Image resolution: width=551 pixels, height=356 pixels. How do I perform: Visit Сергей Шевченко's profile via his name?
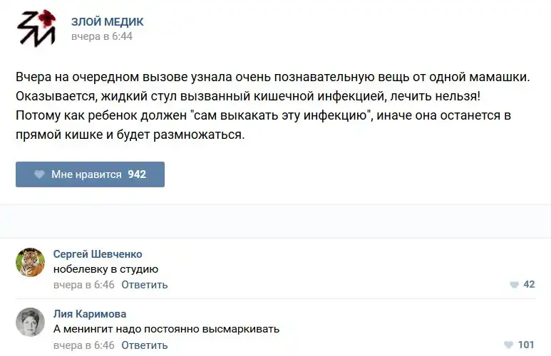[98, 254]
